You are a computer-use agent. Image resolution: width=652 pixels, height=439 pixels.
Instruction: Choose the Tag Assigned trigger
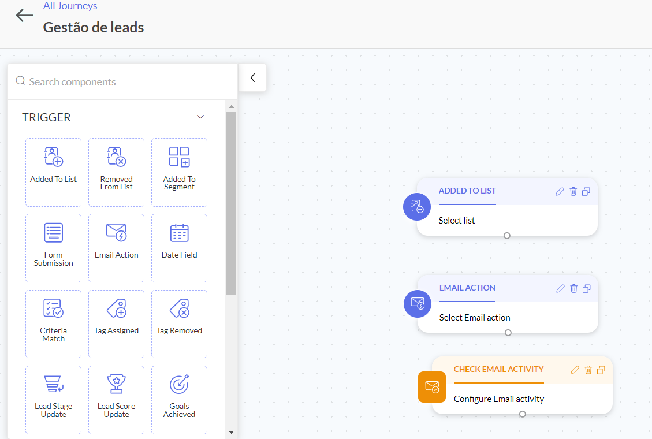pyautogui.click(x=116, y=323)
